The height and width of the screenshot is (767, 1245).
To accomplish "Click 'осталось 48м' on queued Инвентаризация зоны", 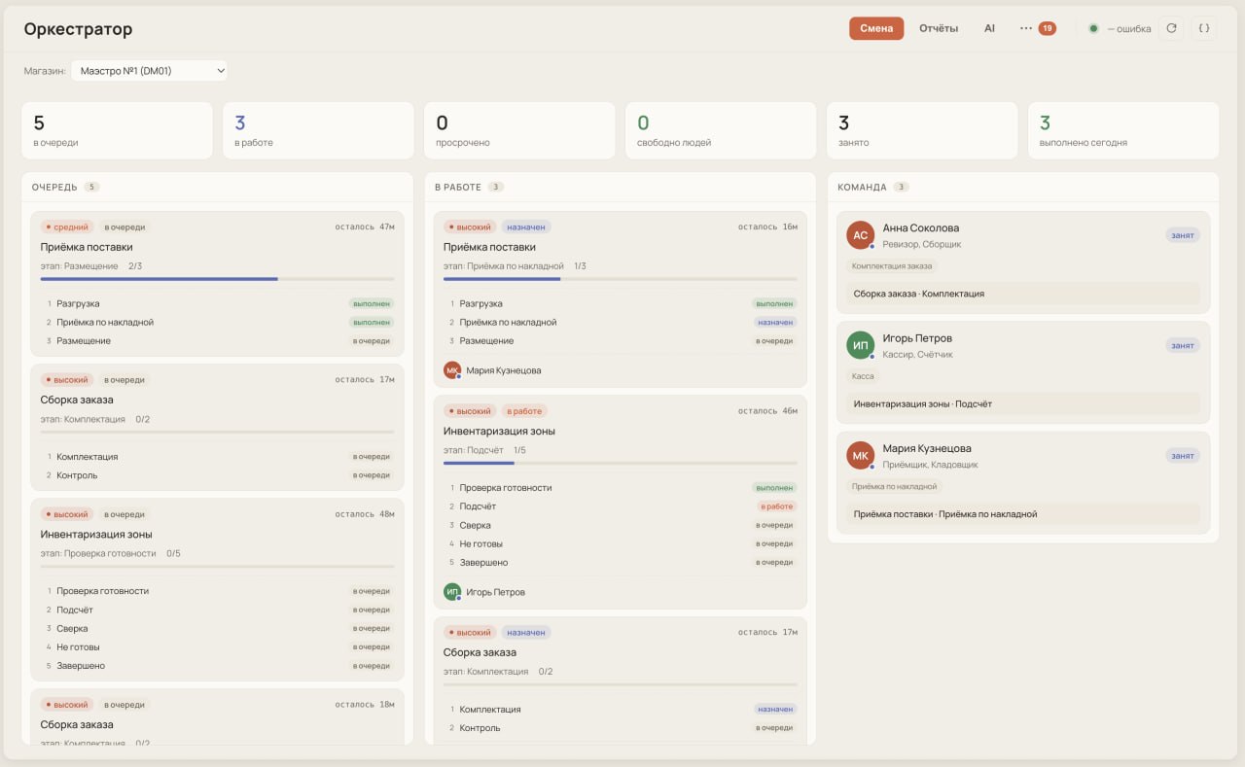I will pos(365,514).
